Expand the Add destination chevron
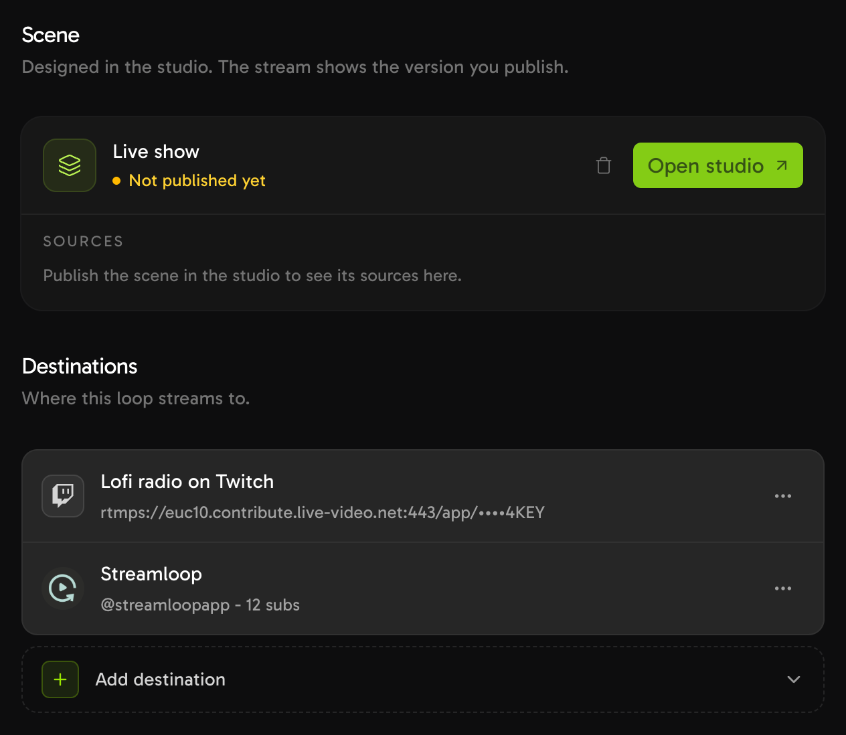Image resolution: width=846 pixels, height=735 pixels. pos(794,679)
